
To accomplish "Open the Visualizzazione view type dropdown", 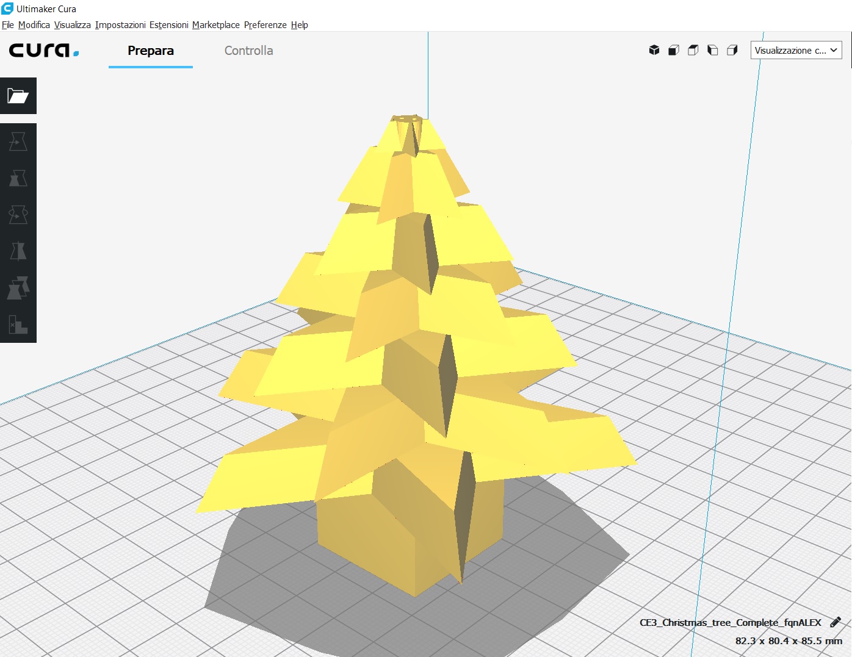I will [x=796, y=50].
